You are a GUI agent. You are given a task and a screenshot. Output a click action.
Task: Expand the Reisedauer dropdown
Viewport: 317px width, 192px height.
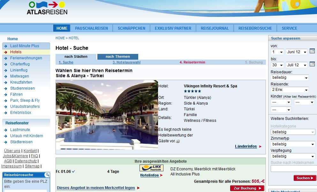pyautogui.click(x=290, y=78)
